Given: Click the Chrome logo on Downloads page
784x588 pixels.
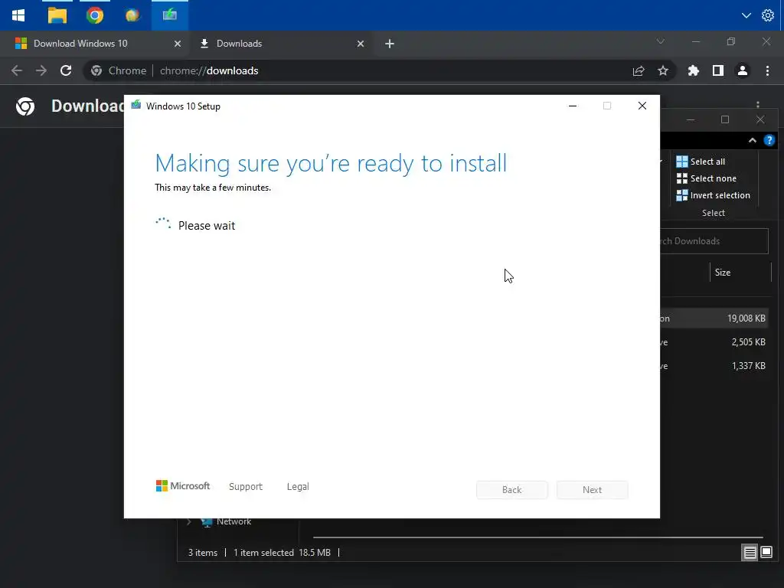Looking at the screenshot, I should coord(25,106).
